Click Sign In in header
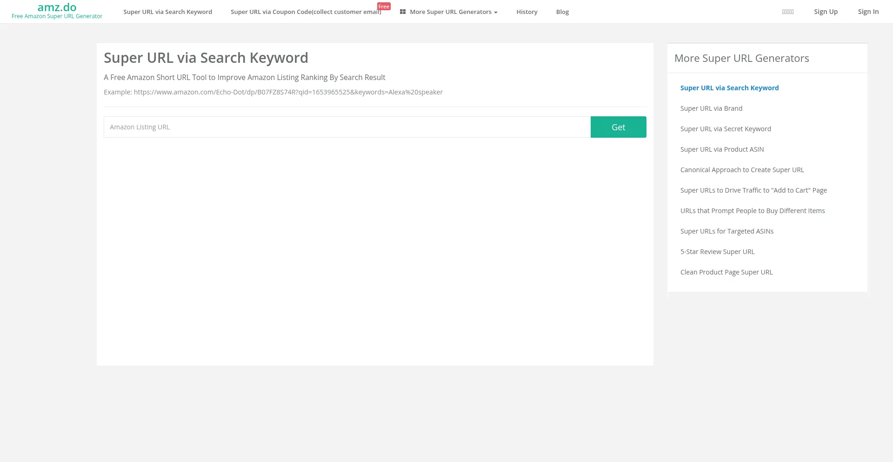The image size is (893, 462). point(868,12)
